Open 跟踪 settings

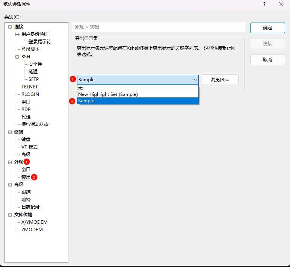26,192
